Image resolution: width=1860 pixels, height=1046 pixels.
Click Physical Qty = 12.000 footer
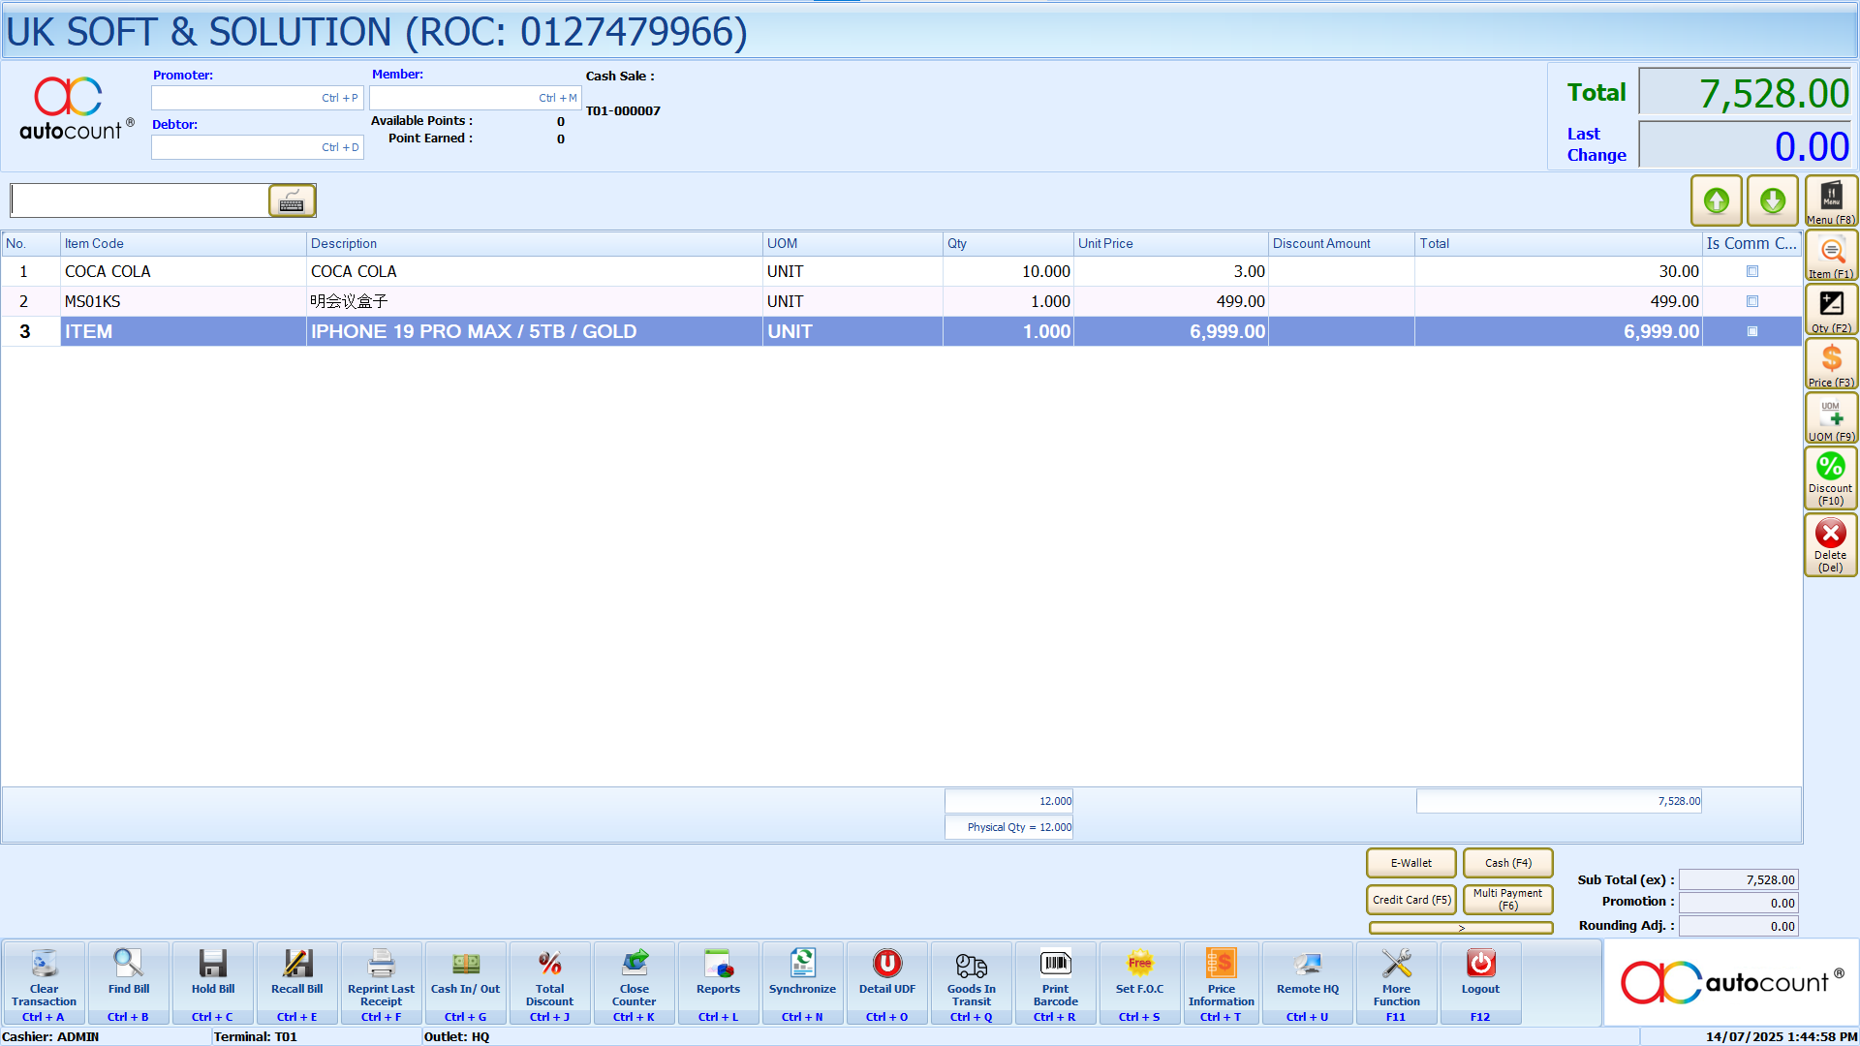pyautogui.click(x=1008, y=827)
